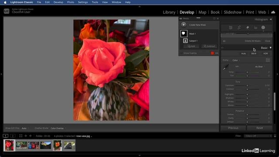This screenshot has height=157, width=279.
Task: Click the grid view icon in filmstrip bar
Action: pyautogui.click(x=20, y=136)
